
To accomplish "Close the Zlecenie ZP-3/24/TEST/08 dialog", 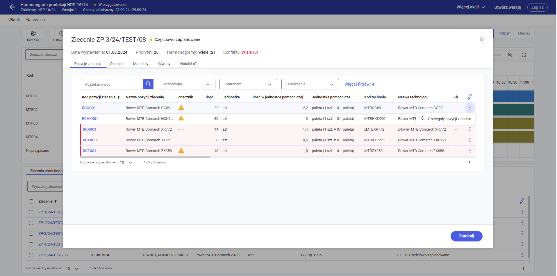I will tap(481, 40).
